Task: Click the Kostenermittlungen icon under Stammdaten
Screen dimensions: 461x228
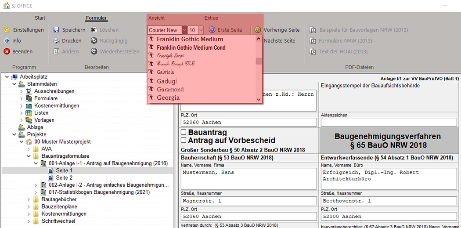Action: click(29, 105)
